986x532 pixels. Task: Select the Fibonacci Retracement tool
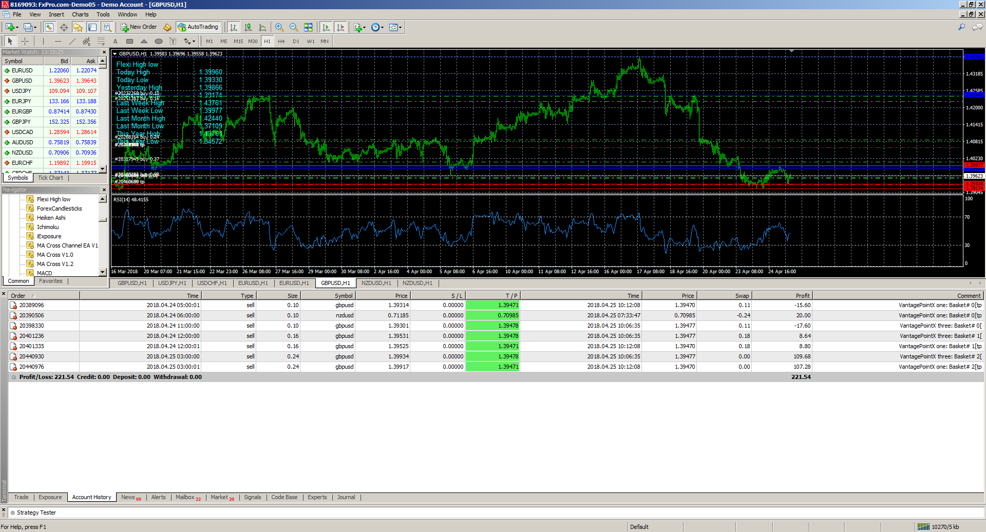pyautogui.click(x=101, y=41)
